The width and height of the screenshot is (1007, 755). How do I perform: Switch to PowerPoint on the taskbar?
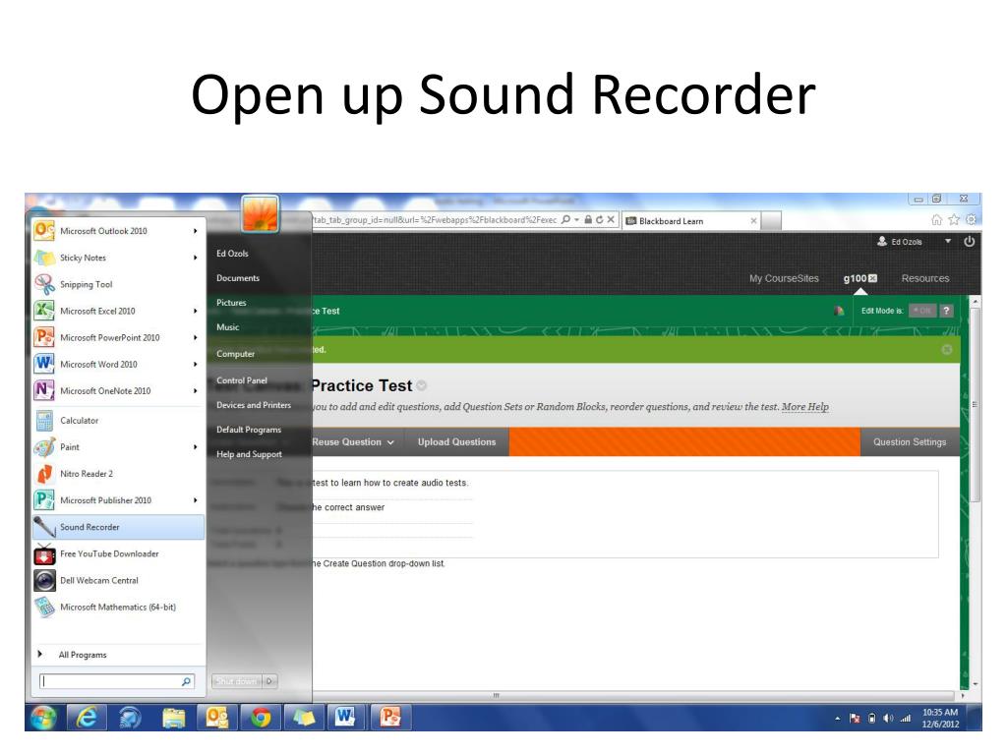[390, 717]
